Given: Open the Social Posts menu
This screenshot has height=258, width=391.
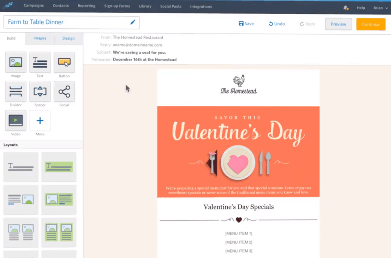Looking at the screenshot, I should [171, 6].
